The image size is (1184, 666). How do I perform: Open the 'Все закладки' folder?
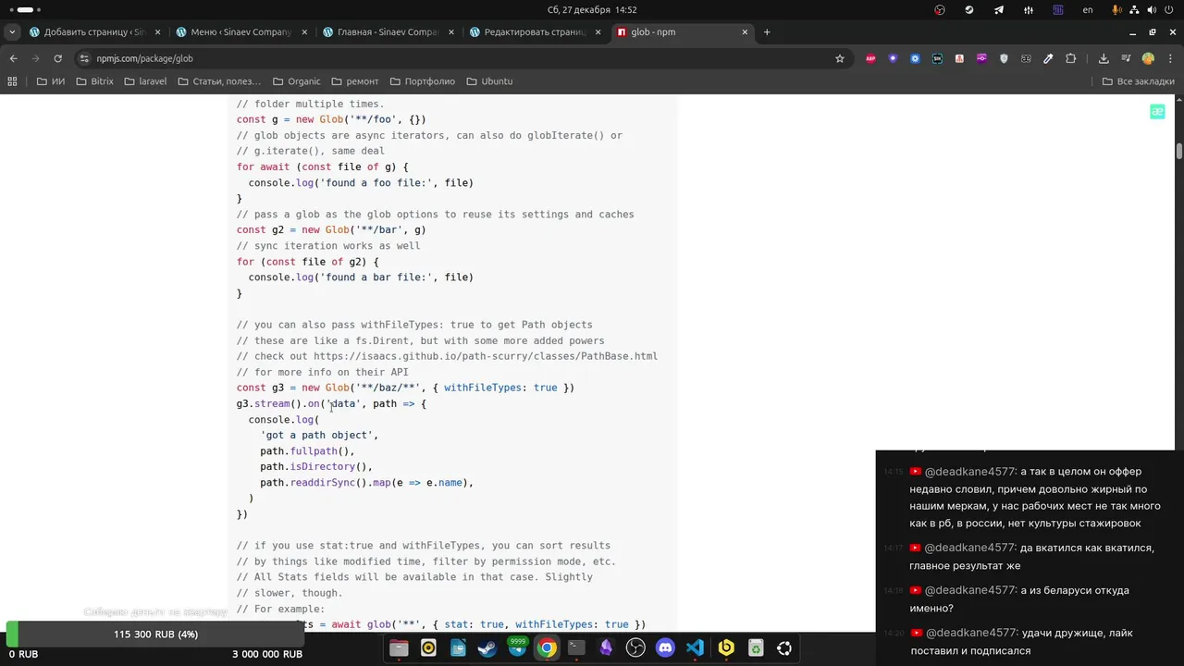(1139, 81)
